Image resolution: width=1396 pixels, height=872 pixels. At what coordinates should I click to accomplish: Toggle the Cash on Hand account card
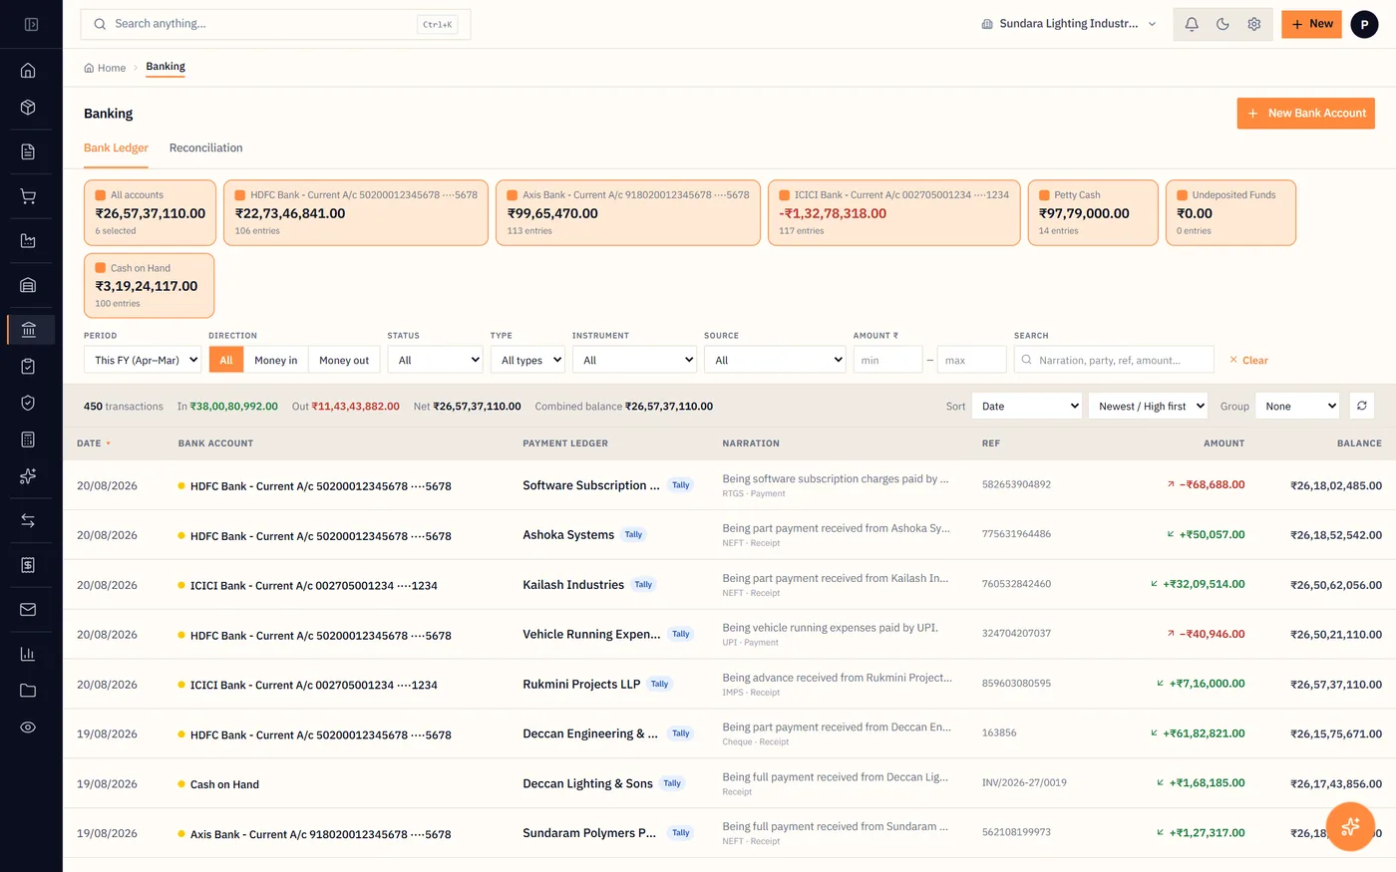(x=150, y=285)
